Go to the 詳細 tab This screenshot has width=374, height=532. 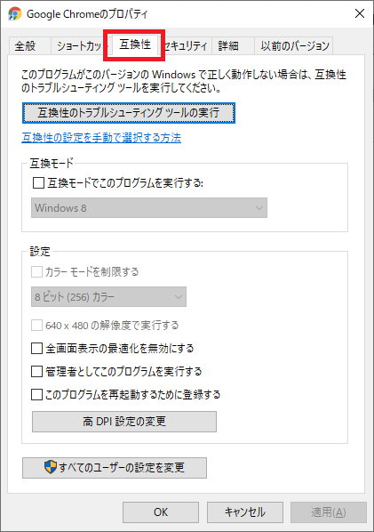(x=228, y=45)
